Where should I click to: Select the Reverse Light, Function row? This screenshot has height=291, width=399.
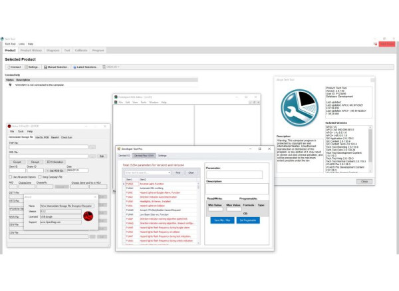click(x=154, y=184)
